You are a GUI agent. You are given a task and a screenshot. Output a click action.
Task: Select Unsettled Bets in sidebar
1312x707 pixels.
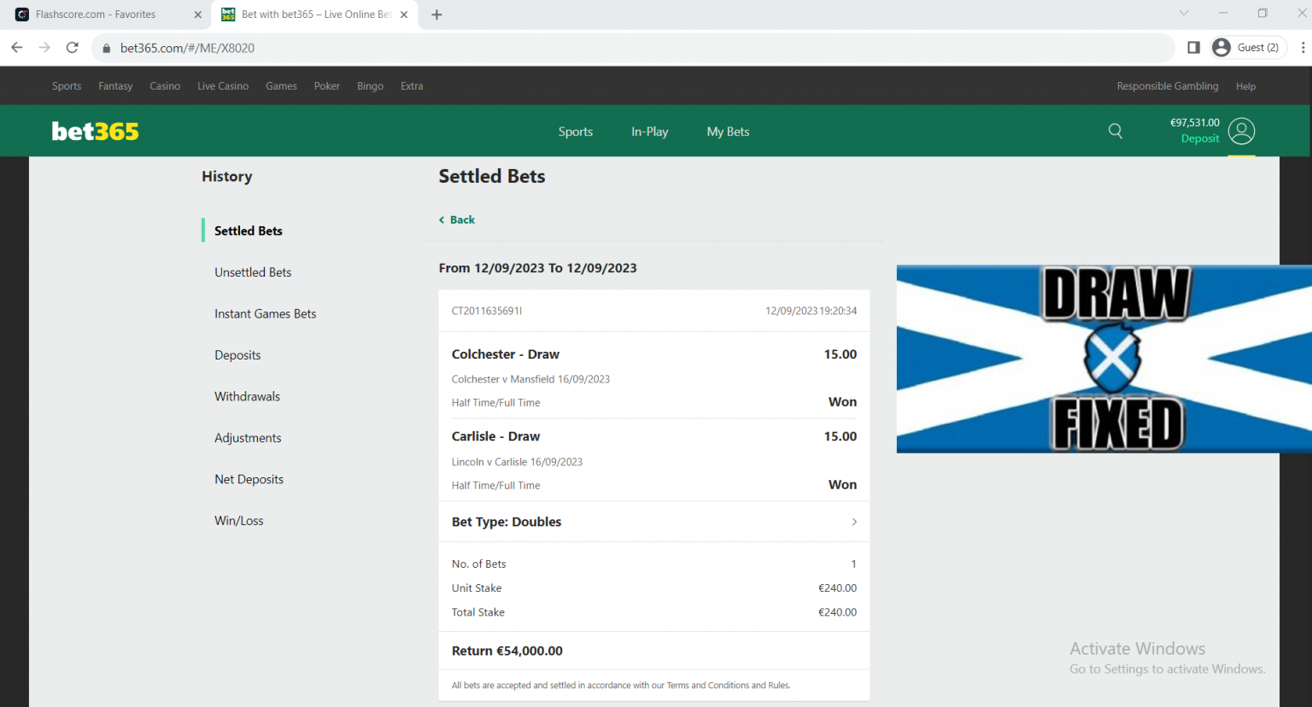[253, 272]
